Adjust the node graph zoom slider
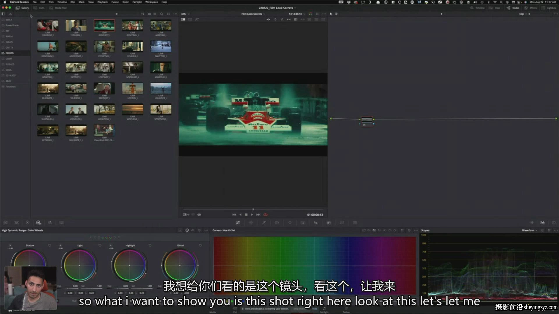The width and height of the screenshot is (559, 314). tap(529, 14)
